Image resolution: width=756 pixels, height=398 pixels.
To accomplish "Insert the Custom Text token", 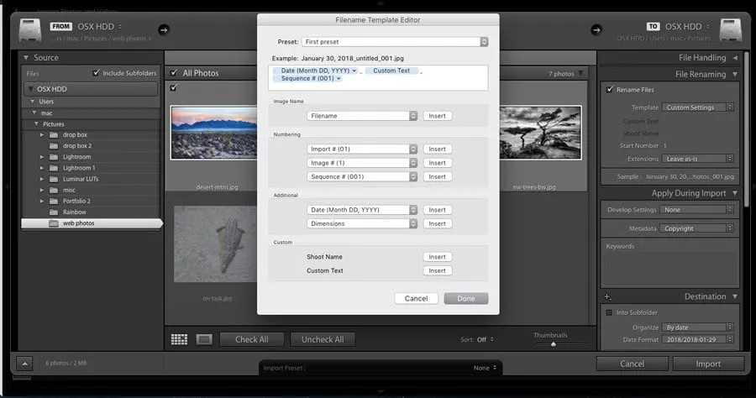I will (436, 271).
